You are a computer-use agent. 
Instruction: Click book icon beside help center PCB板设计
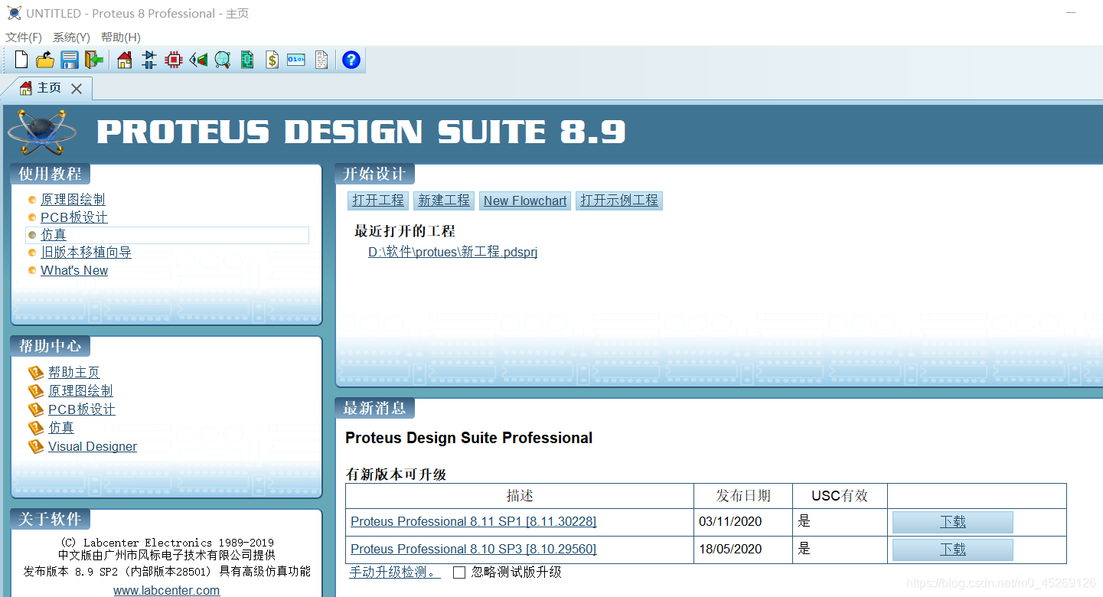[x=36, y=409]
